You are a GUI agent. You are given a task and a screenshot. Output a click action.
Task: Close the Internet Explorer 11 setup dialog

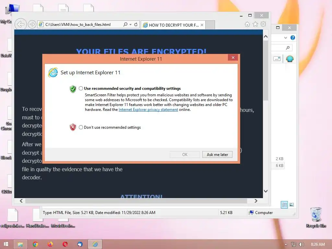click(233, 58)
